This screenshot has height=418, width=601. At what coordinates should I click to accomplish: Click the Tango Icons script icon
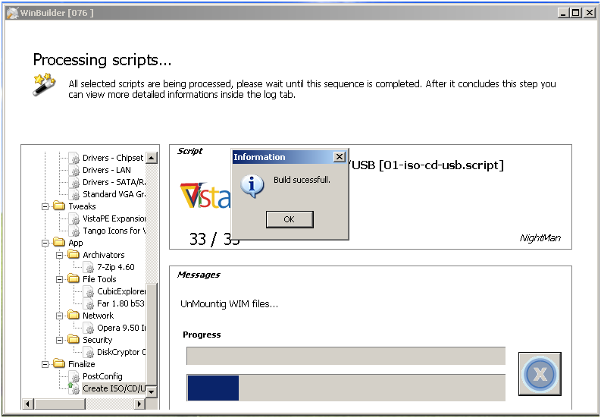tap(74, 231)
